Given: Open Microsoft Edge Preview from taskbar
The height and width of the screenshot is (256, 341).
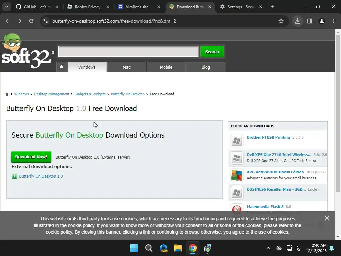Looking at the screenshot, I should [x=164, y=248].
